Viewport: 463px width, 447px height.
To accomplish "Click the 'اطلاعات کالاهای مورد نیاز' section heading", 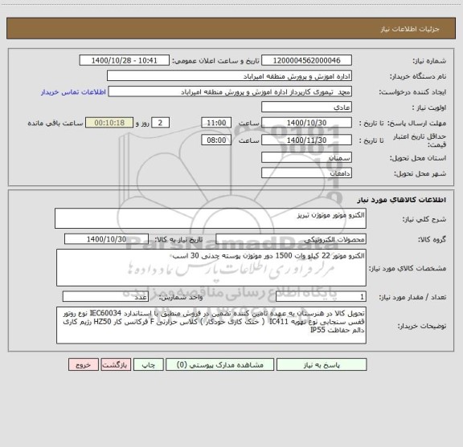I will pyautogui.click(x=402, y=200).
